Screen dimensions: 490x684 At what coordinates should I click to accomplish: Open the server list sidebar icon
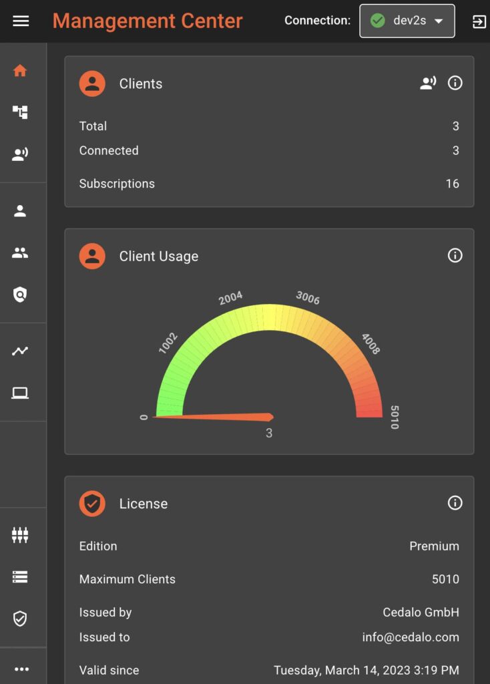(x=20, y=577)
